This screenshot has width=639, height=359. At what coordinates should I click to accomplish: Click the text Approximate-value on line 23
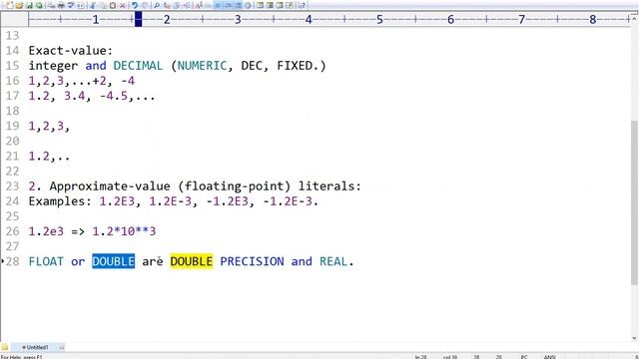coord(110,186)
